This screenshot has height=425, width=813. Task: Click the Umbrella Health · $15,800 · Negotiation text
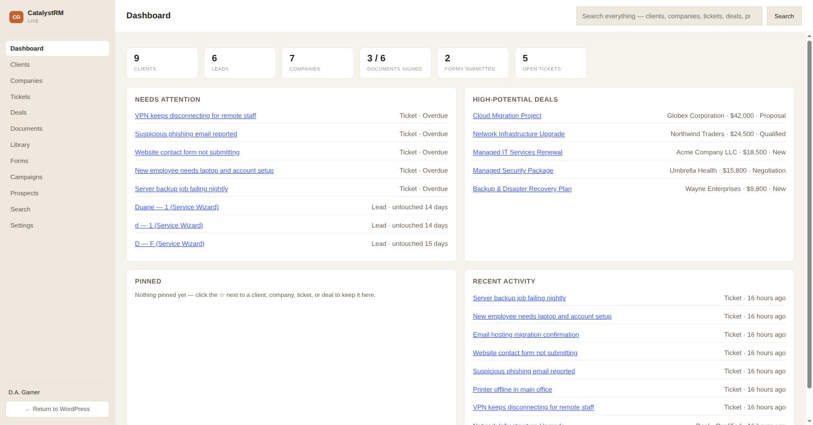(728, 171)
